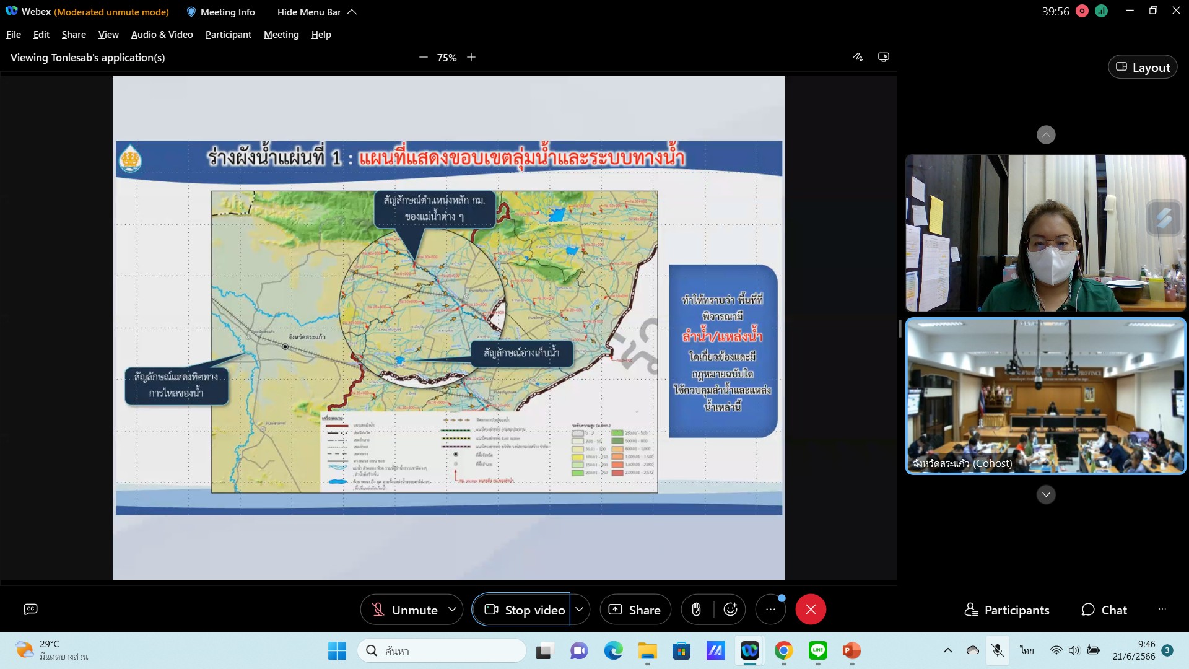Open the File menu
This screenshot has height=669, width=1189.
(14, 35)
